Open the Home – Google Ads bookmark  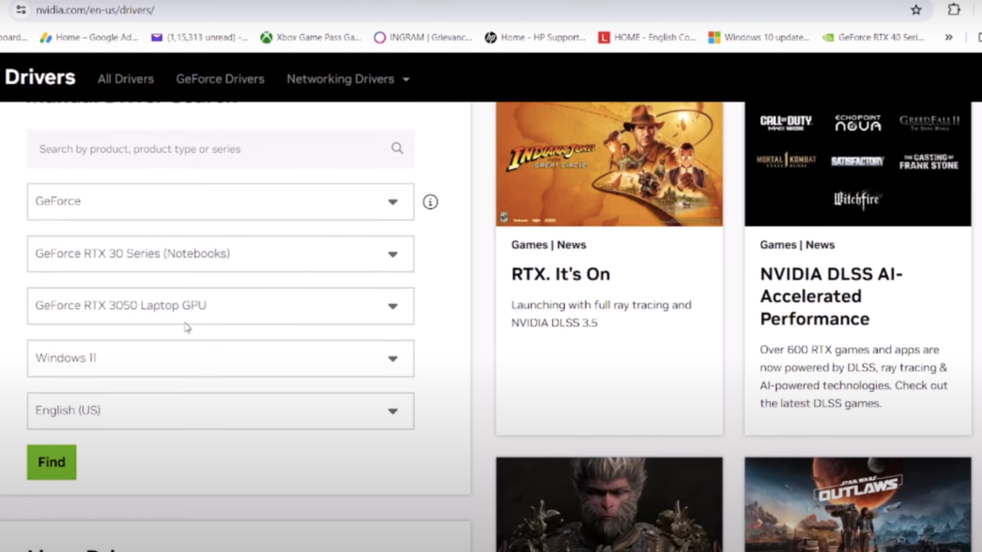tap(90, 37)
